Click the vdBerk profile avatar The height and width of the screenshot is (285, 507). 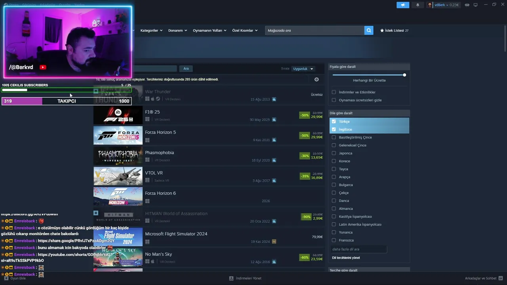click(x=430, y=5)
